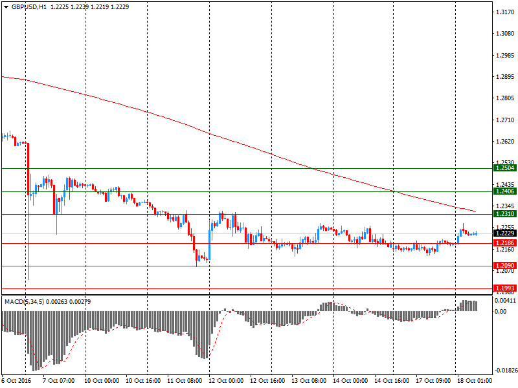This screenshot has width=518, height=388.
Task: Select the green 1.2504 level label
Action: (505, 168)
